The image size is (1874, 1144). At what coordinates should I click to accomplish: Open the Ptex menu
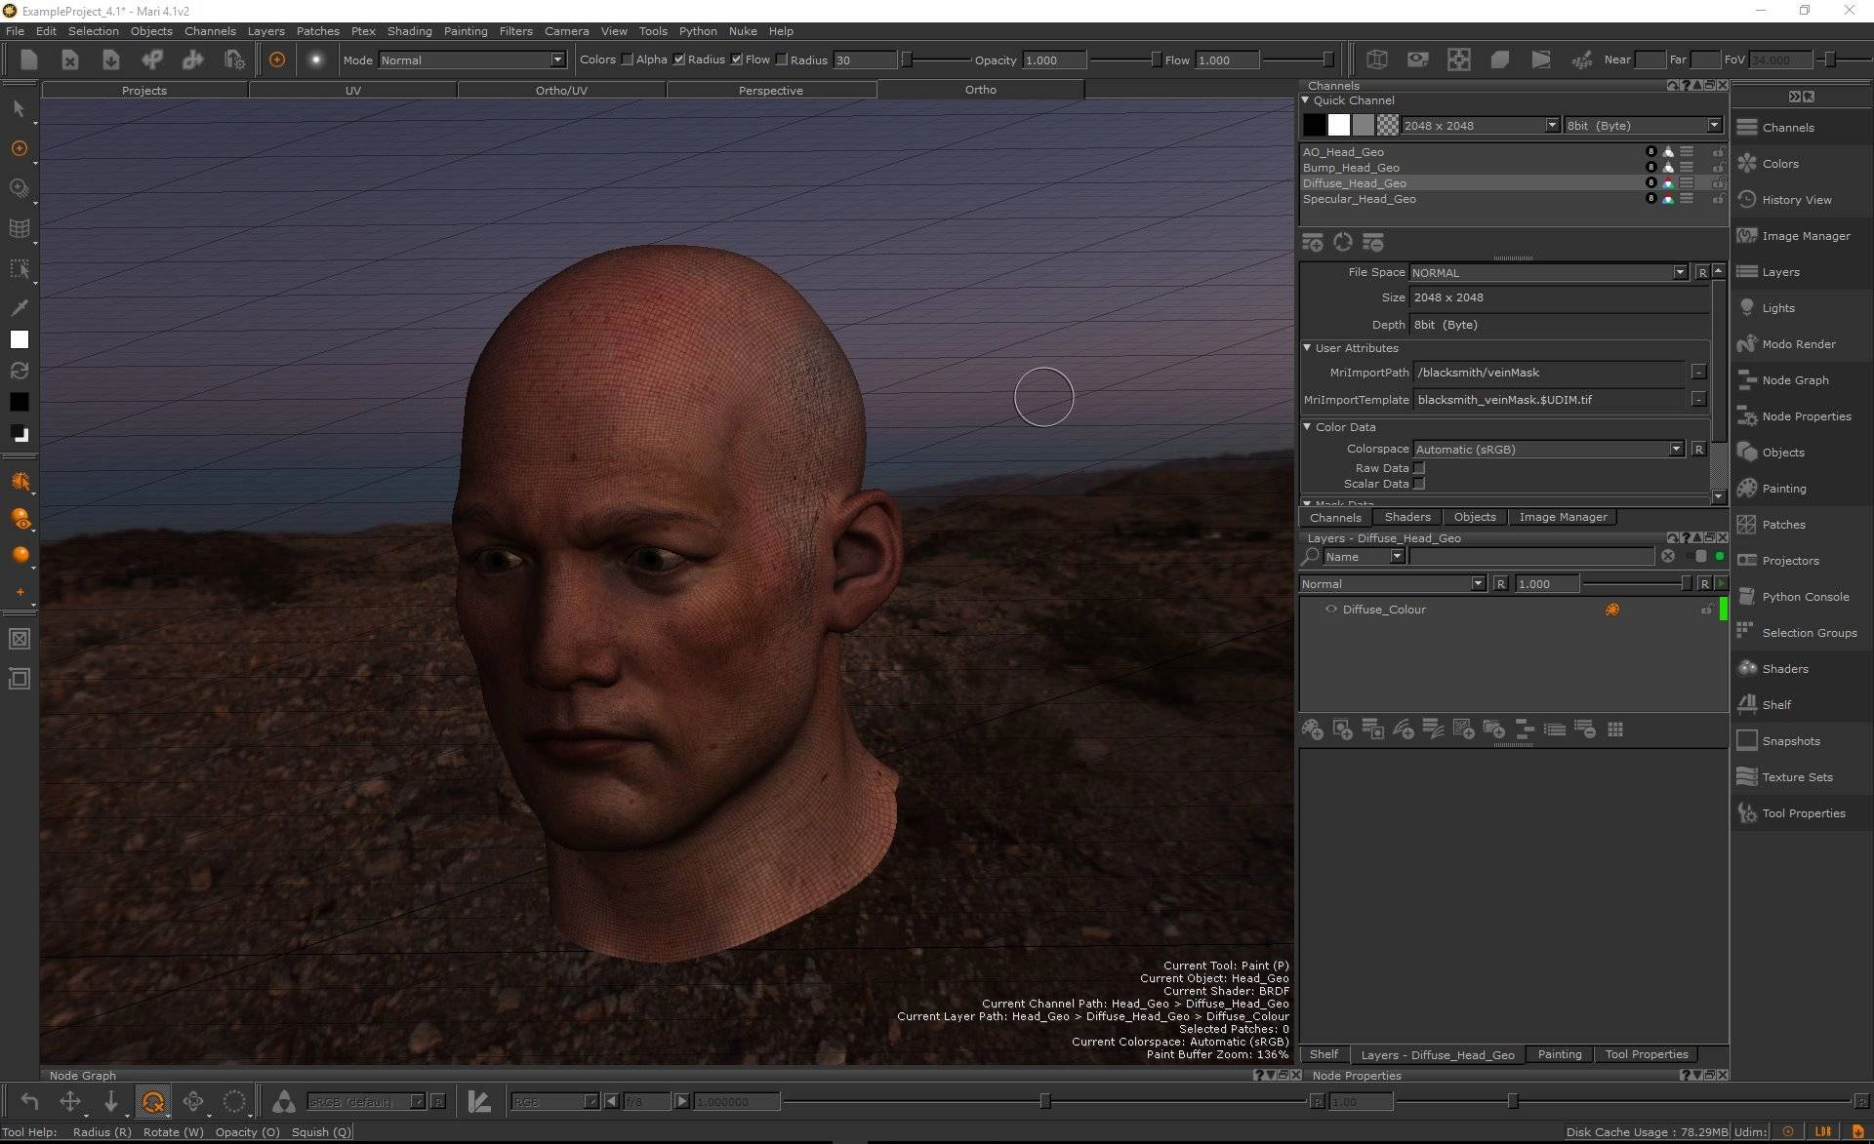(x=363, y=31)
